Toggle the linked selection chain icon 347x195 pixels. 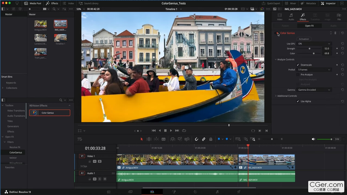(203, 139)
